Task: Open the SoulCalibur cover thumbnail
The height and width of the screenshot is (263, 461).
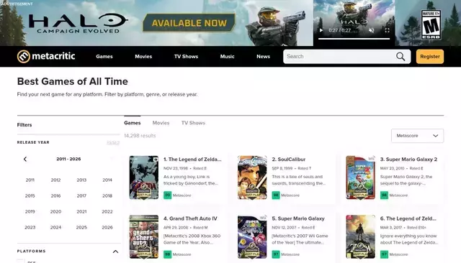Action: point(252,177)
